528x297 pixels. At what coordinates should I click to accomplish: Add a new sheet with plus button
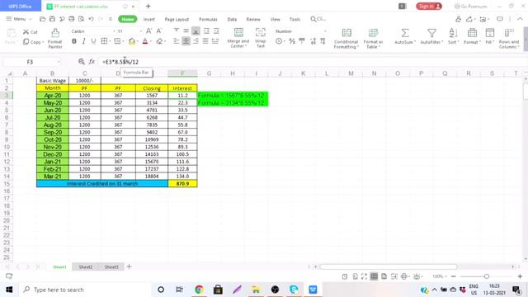click(129, 266)
